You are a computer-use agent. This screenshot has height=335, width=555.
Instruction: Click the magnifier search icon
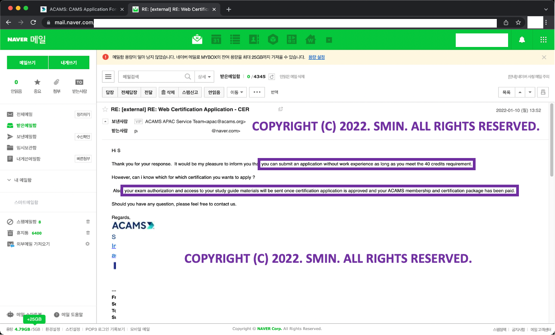pos(188,77)
